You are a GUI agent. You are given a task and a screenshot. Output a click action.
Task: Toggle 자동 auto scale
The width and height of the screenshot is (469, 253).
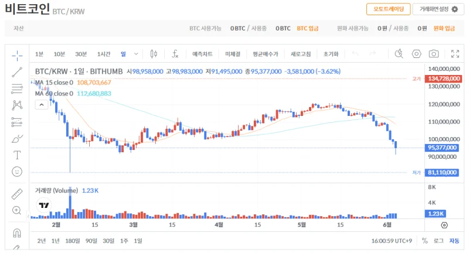pos(454,241)
